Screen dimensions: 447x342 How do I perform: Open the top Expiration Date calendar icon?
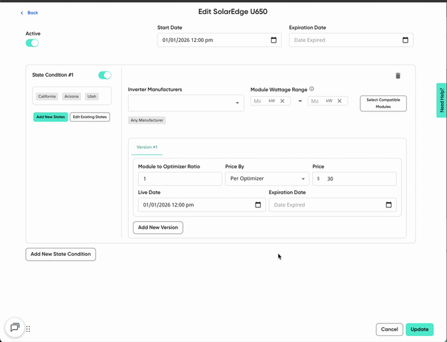405,40
